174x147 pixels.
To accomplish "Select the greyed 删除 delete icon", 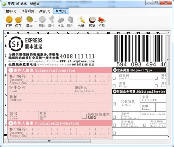I will click(42, 21).
